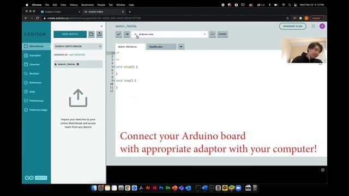Open the Trash in the dock
Image resolution: width=349 pixels, height=196 pixels.
255,188
